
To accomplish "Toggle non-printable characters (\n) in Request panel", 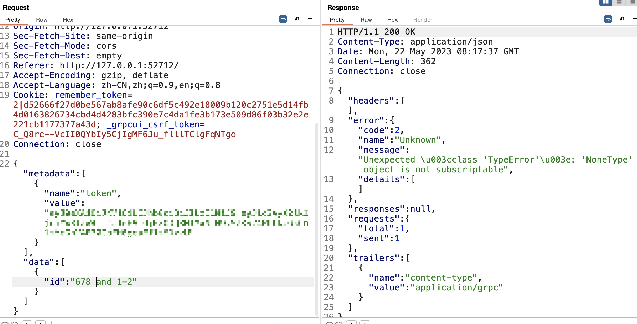I will [297, 19].
